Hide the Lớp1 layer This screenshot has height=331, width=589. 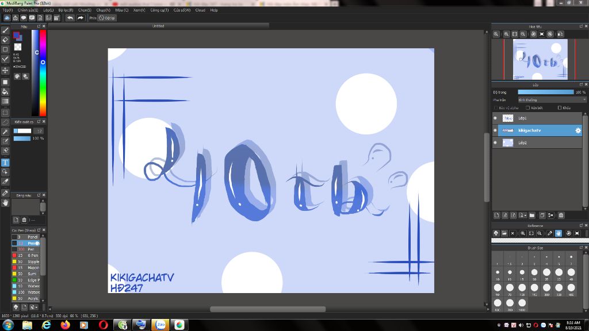click(x=495, y=118)
